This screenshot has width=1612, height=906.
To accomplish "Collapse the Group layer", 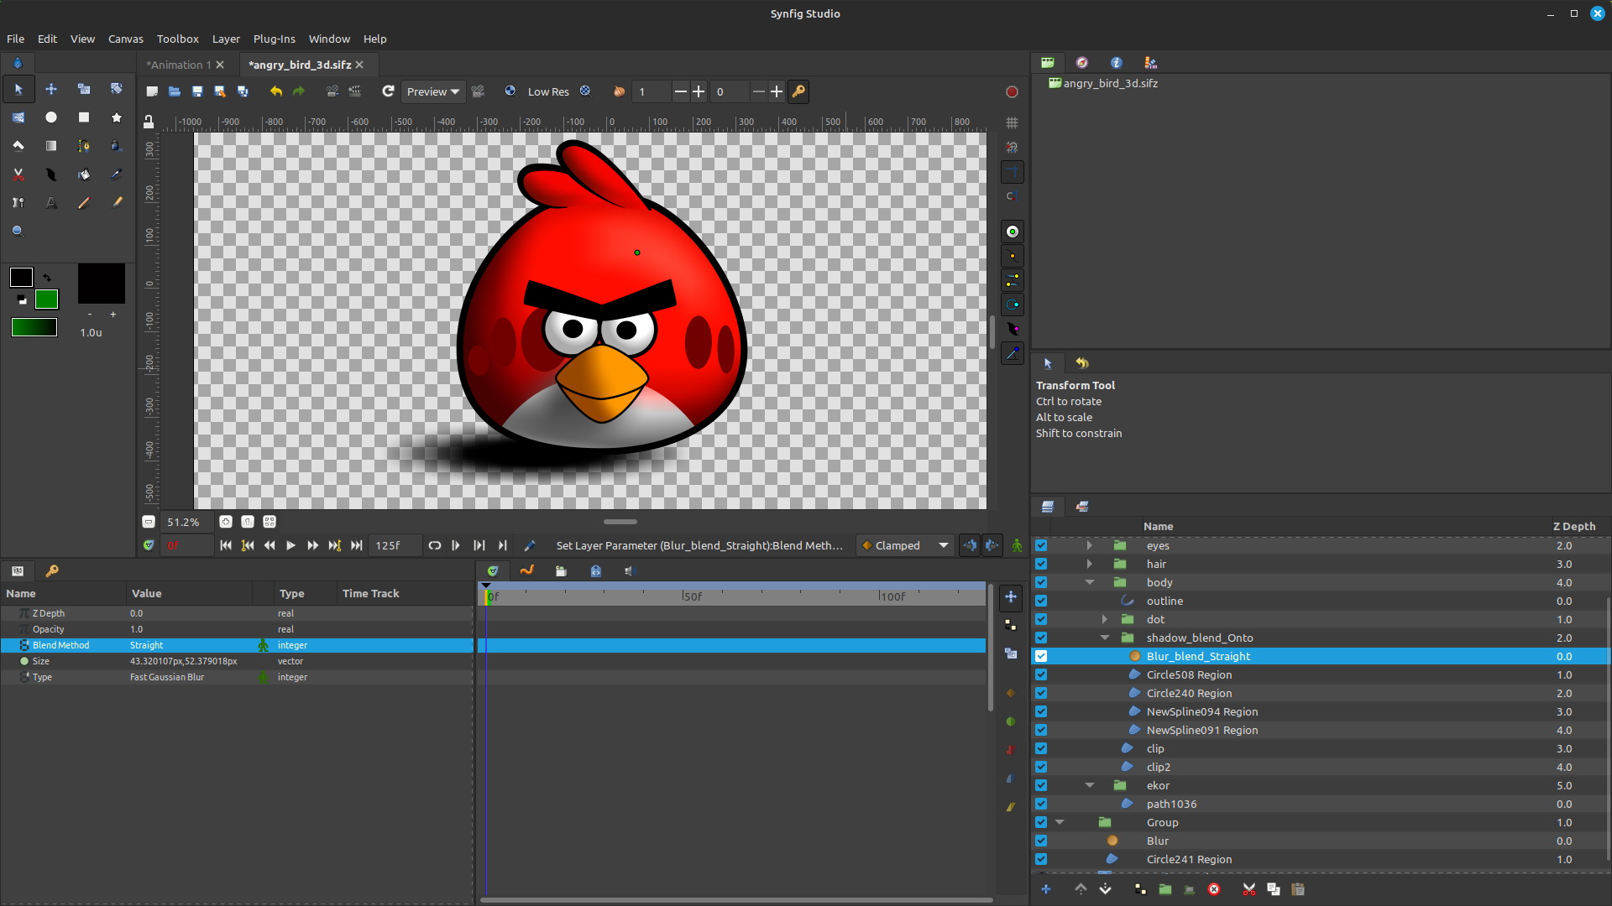I will coord(1060,822).
